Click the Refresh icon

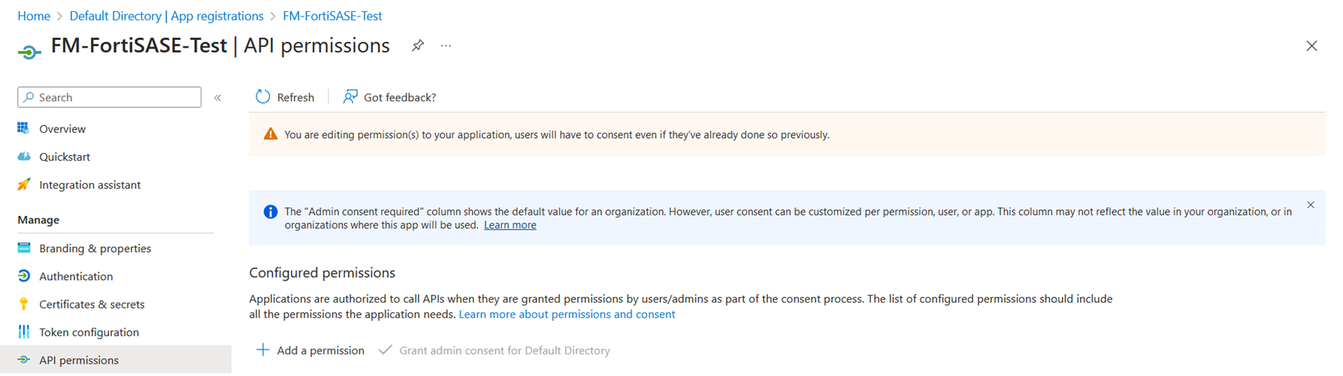coord(263,97)
